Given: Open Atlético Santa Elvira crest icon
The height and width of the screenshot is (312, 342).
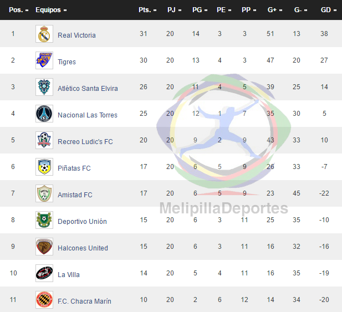Looking at the screenshot, I should click(44, 87).
